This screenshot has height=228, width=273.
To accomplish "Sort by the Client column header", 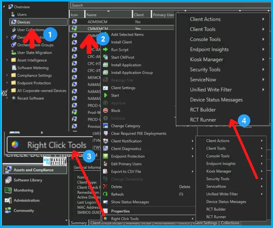I will pos(142,15).
